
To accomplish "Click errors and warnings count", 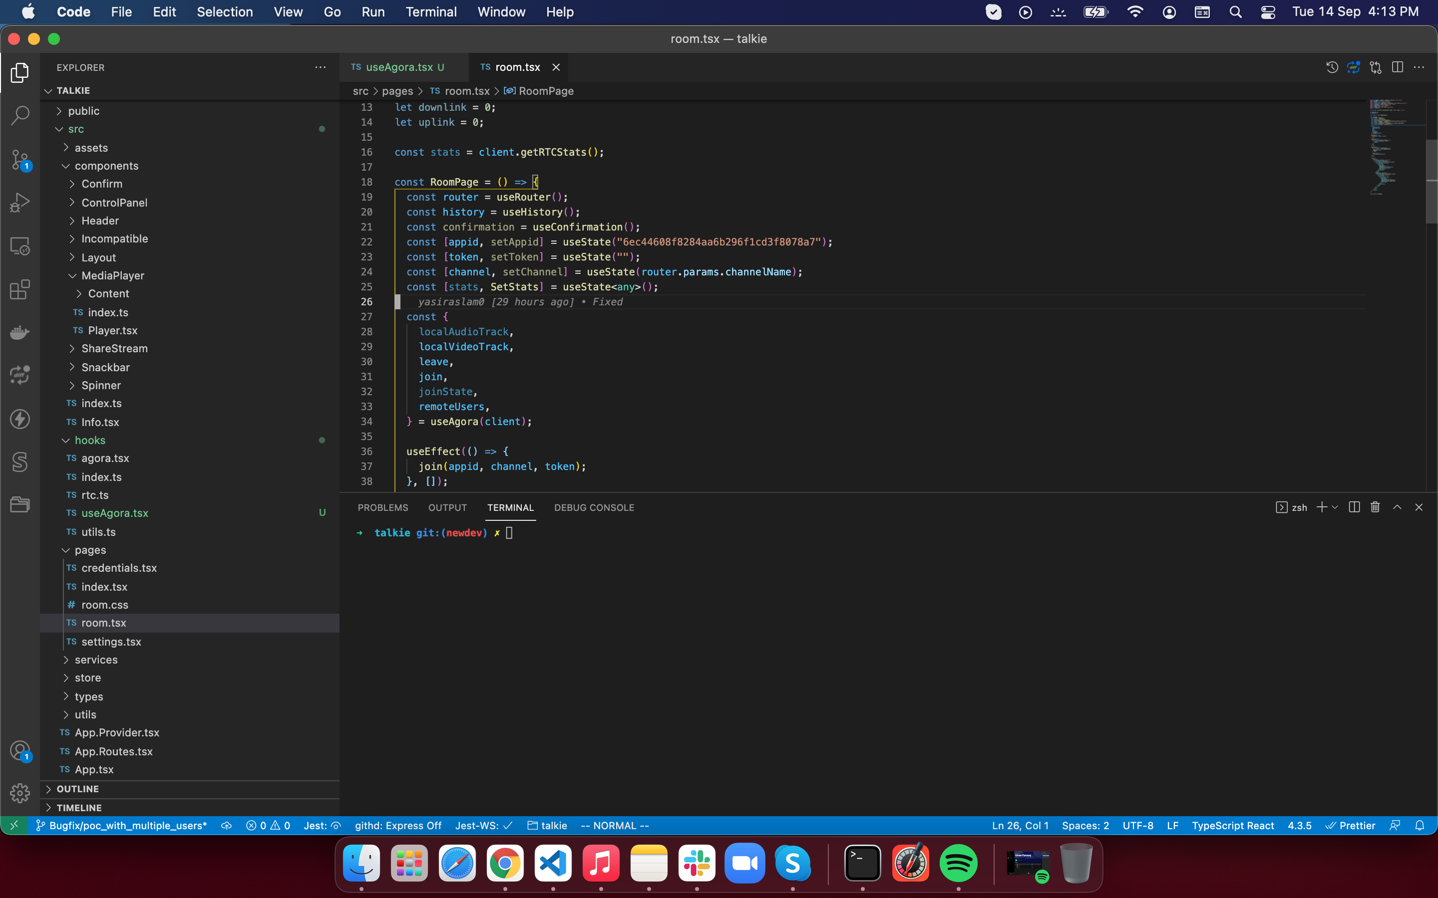I will 268,826.
